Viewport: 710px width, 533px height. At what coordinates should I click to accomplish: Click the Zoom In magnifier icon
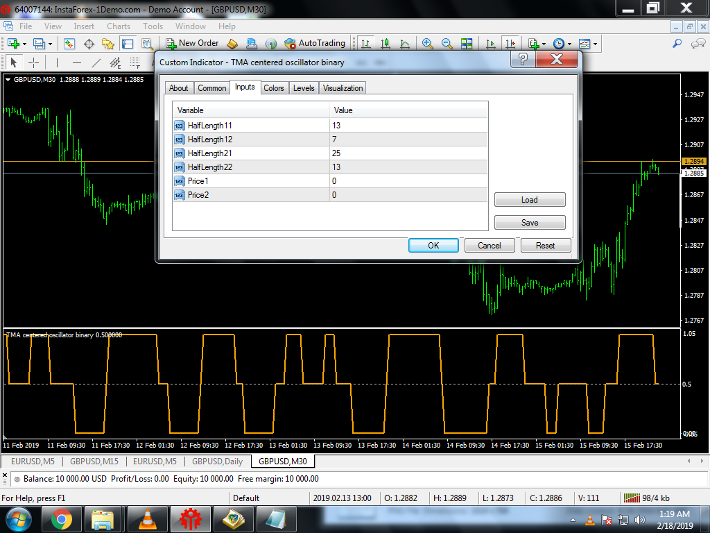tap(427, 44)
